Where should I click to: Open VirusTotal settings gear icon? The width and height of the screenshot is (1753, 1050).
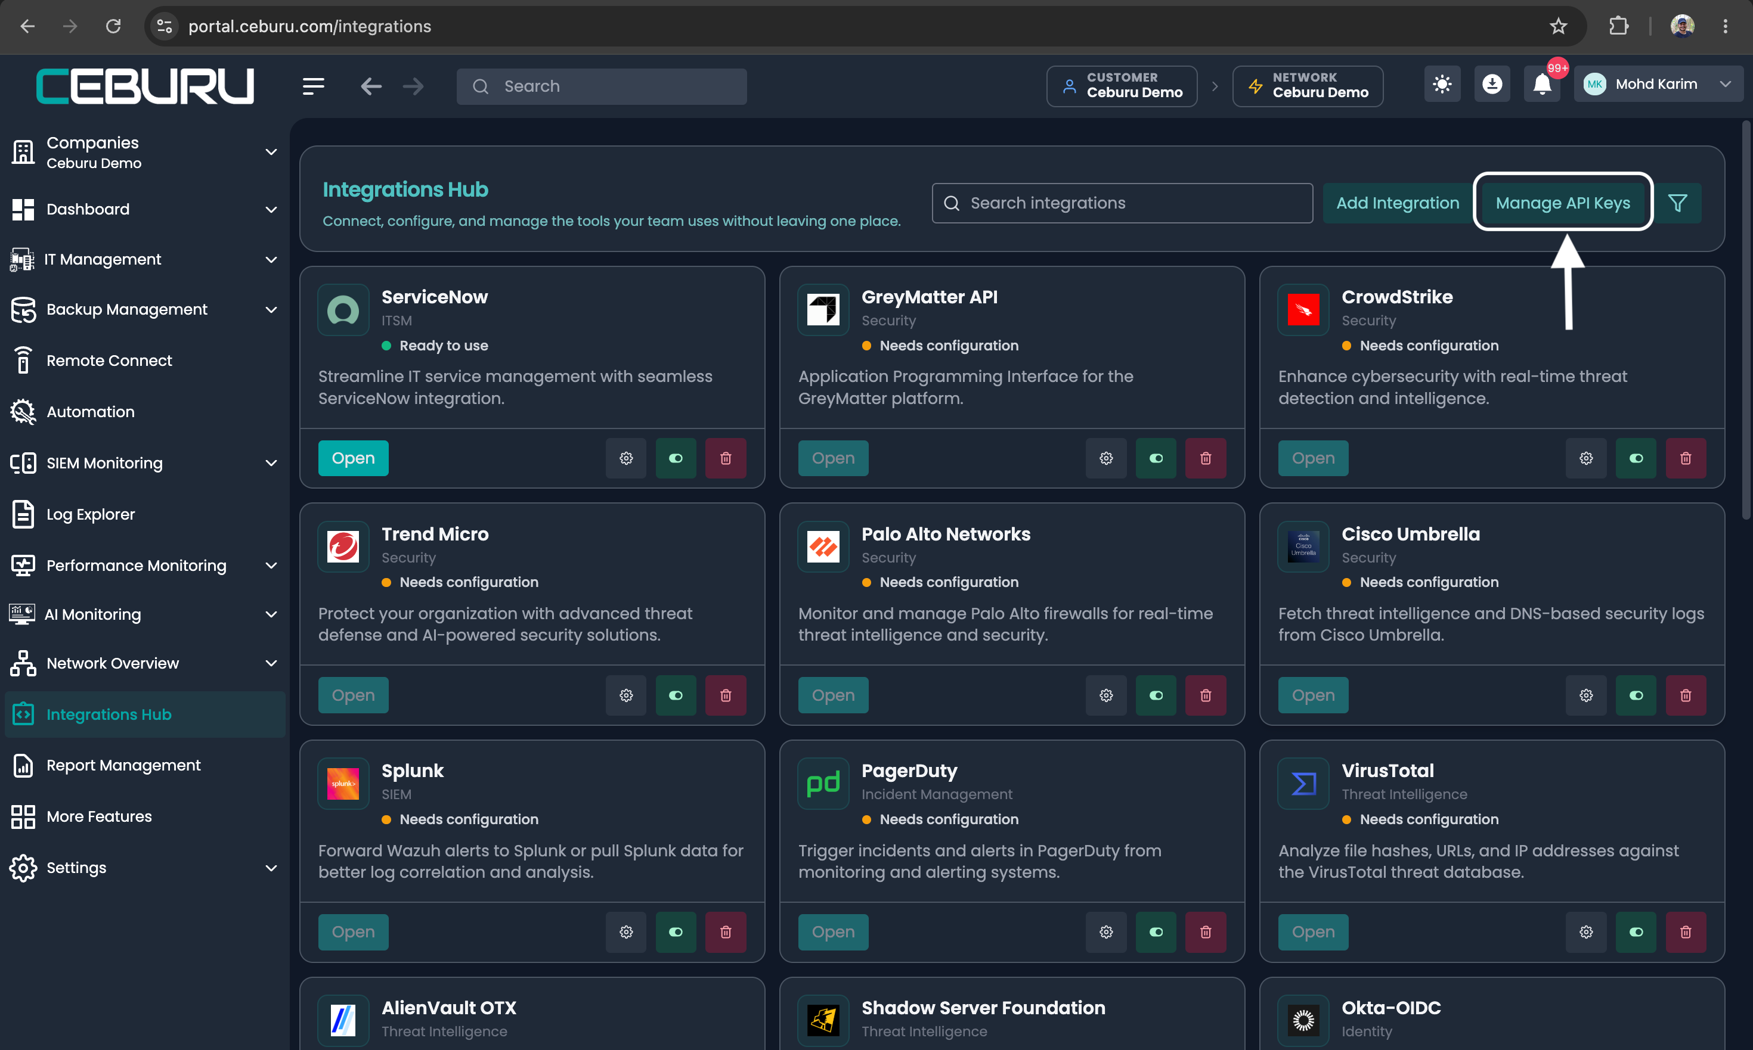(x=1586, y=932)
